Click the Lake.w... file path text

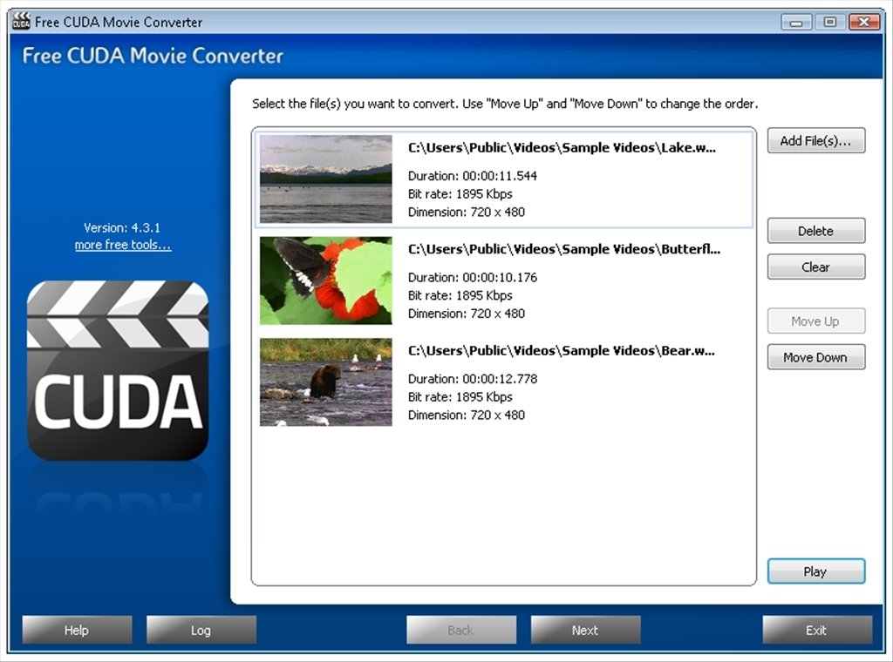pos(562,148)
